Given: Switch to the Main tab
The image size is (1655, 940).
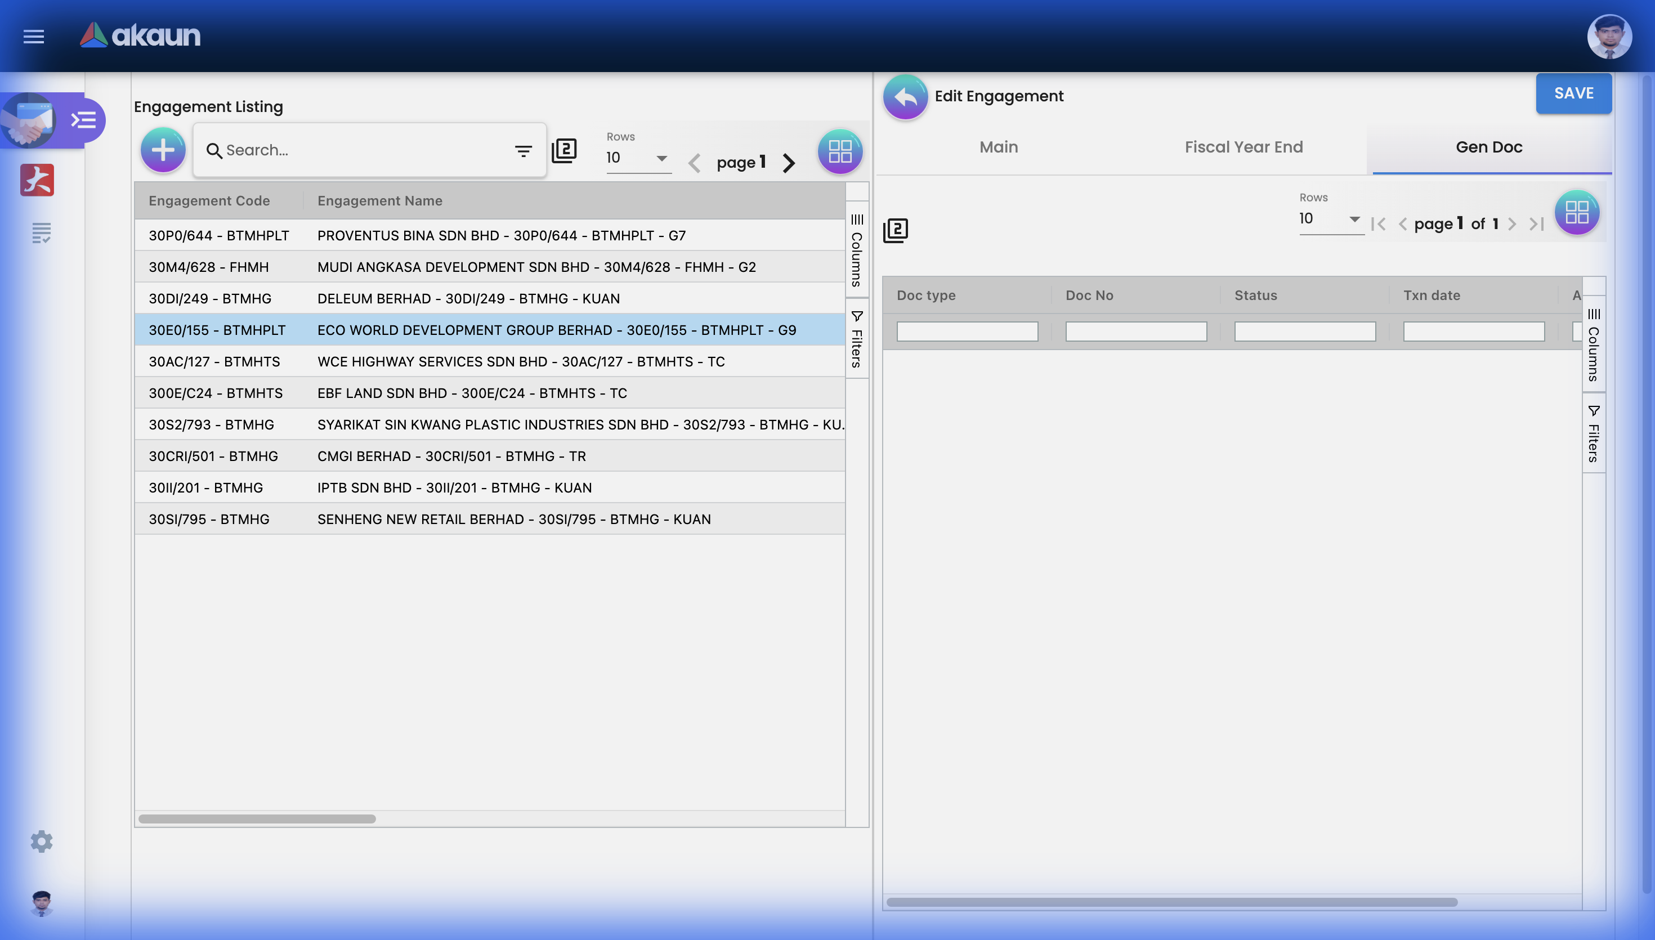Looking at the screenshot, I should 998,147.
